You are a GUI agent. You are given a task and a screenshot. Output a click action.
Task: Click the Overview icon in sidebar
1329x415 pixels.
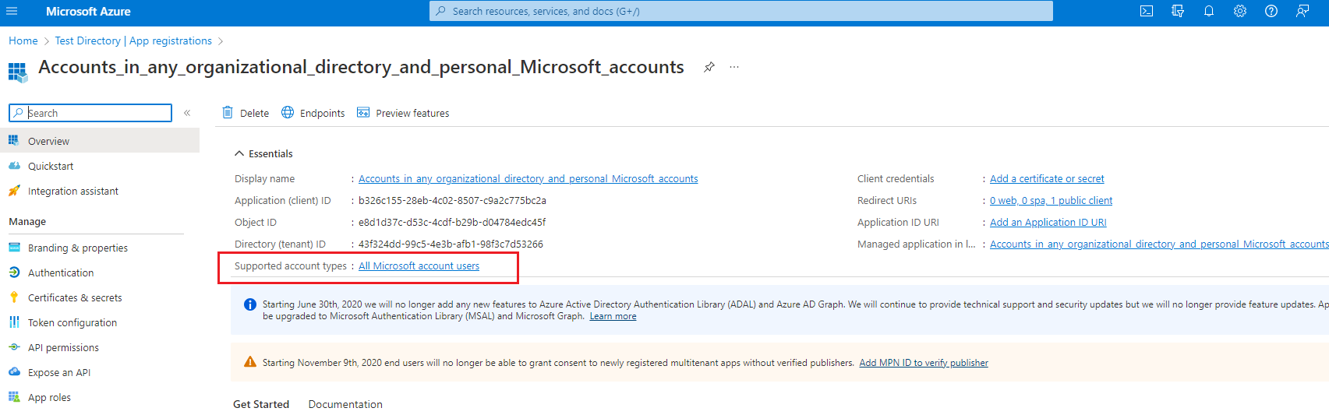pos(14,140)
